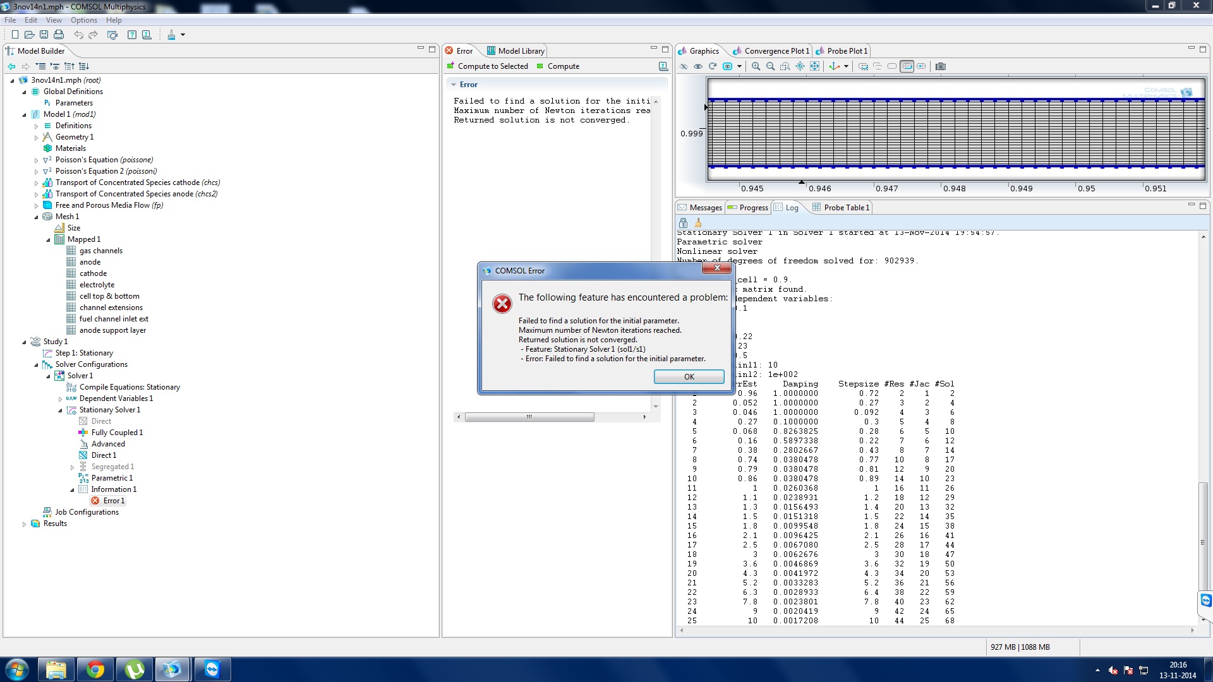Click the Zoom Box icon
Viewport: 1213px width, 682px height.
tap(785, 66)
